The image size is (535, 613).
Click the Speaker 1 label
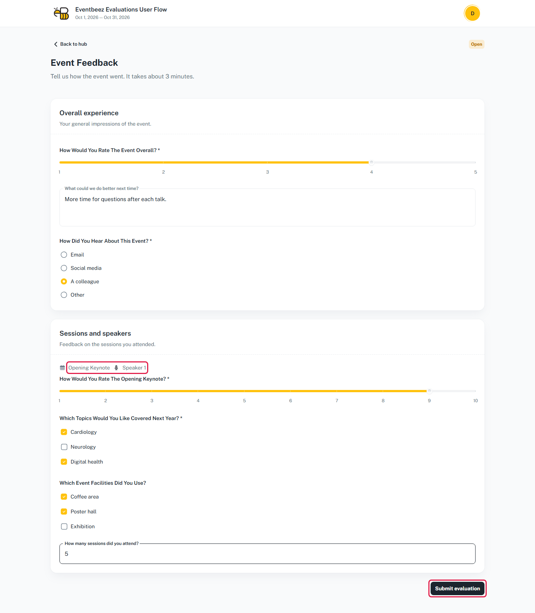point(134,368)
